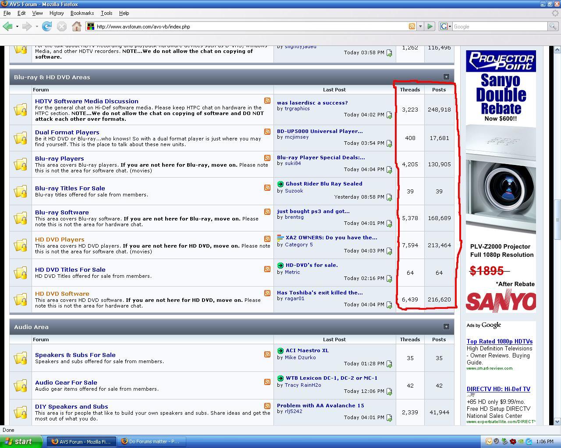The height and width of the screenshot is (448, 561).
Task: Open the HD DVD Software forum link
Action: click(x=62, y=294)
